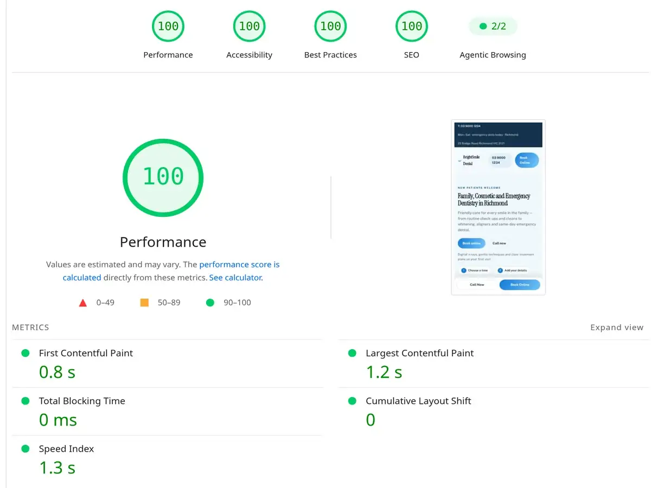The height and width of the screenshot is (488, 651).
Task: Click the Performance label under top gauge
Action: pos(168,55)
